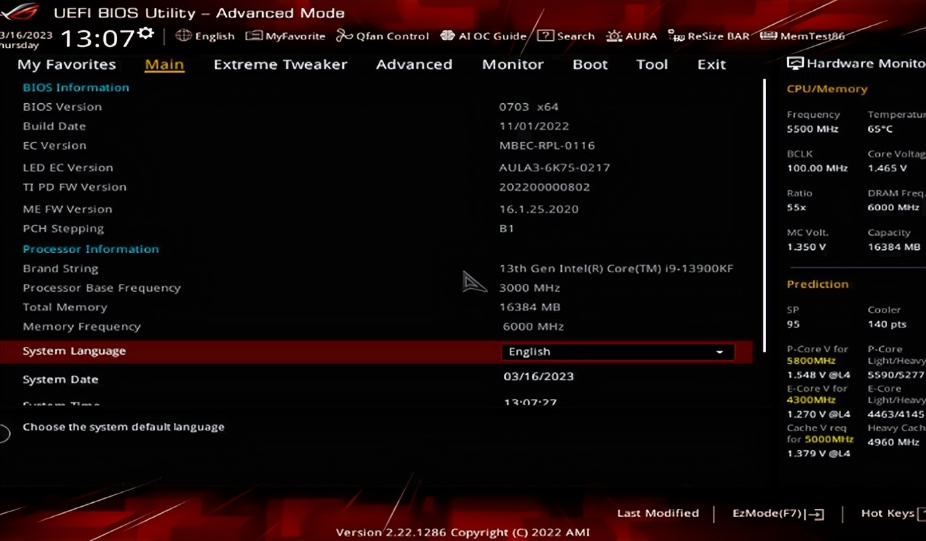Screen dimensions: 926x541
Task: Click the System Date value 03/16/2023
Action: (539, 376)
